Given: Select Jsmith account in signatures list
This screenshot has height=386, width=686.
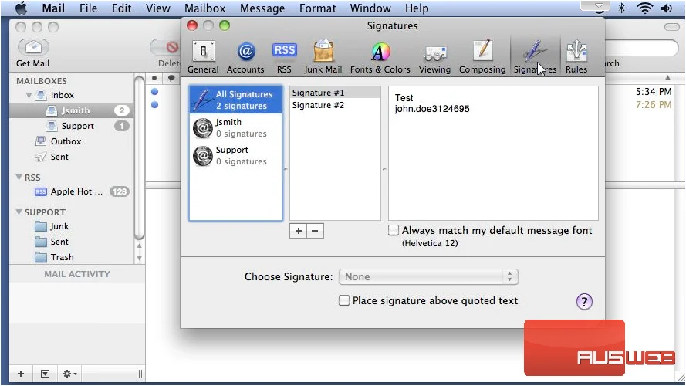Looking at the screenshot, I should [x=235, y=128].
